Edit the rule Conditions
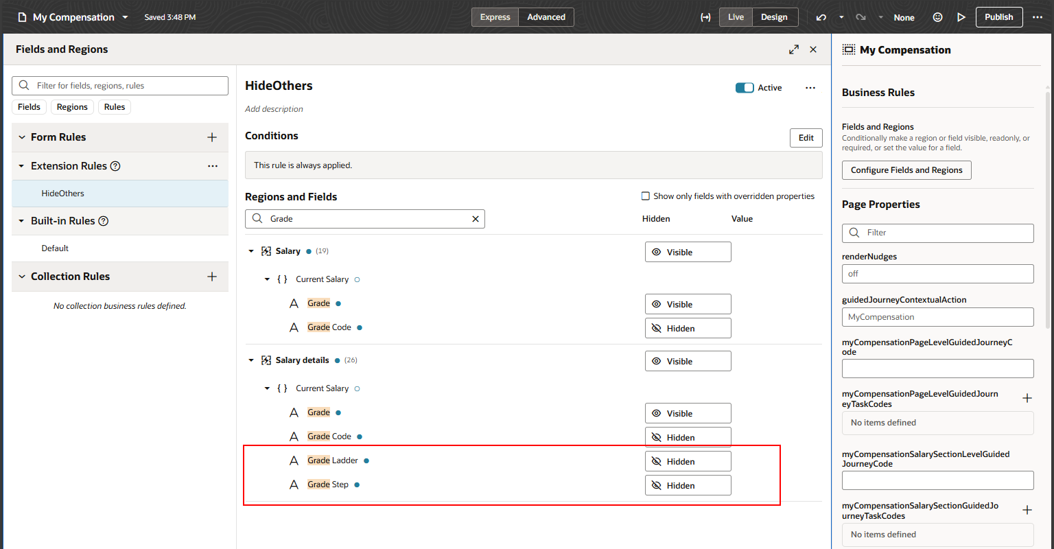 pyautogui.click(x=806, y=138)
